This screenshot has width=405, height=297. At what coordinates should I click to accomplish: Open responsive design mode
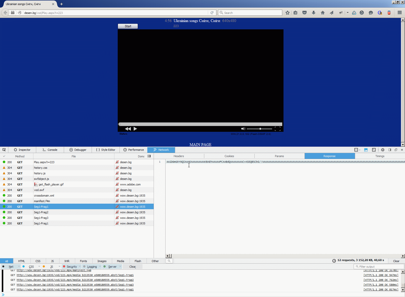point(374,150)
